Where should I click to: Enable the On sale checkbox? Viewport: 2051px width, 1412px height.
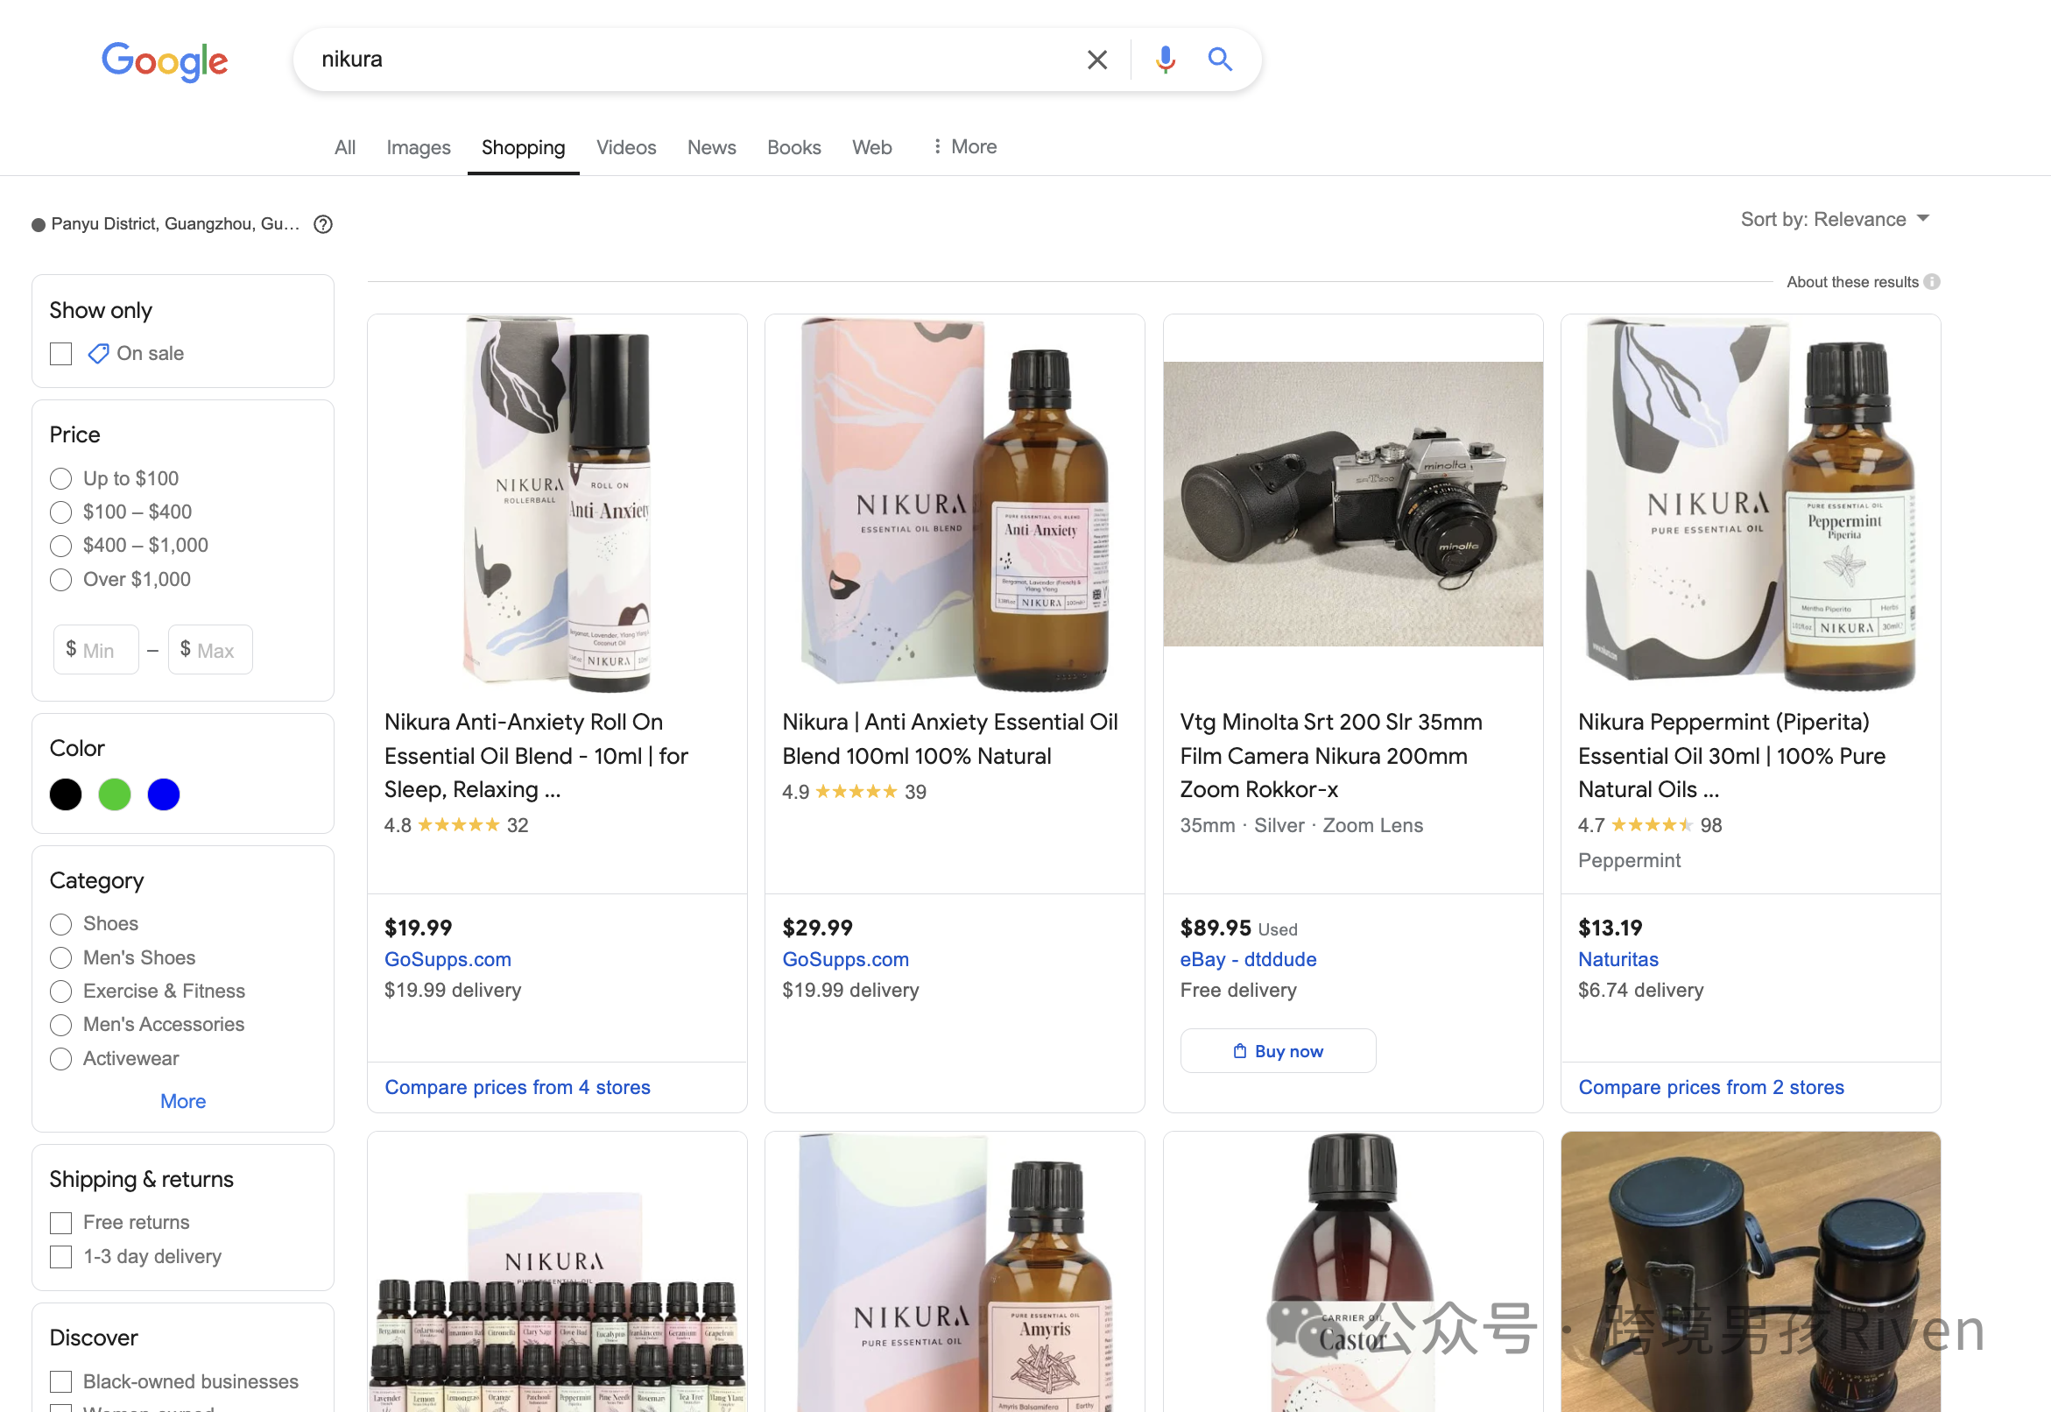click(x=61, y=354)
